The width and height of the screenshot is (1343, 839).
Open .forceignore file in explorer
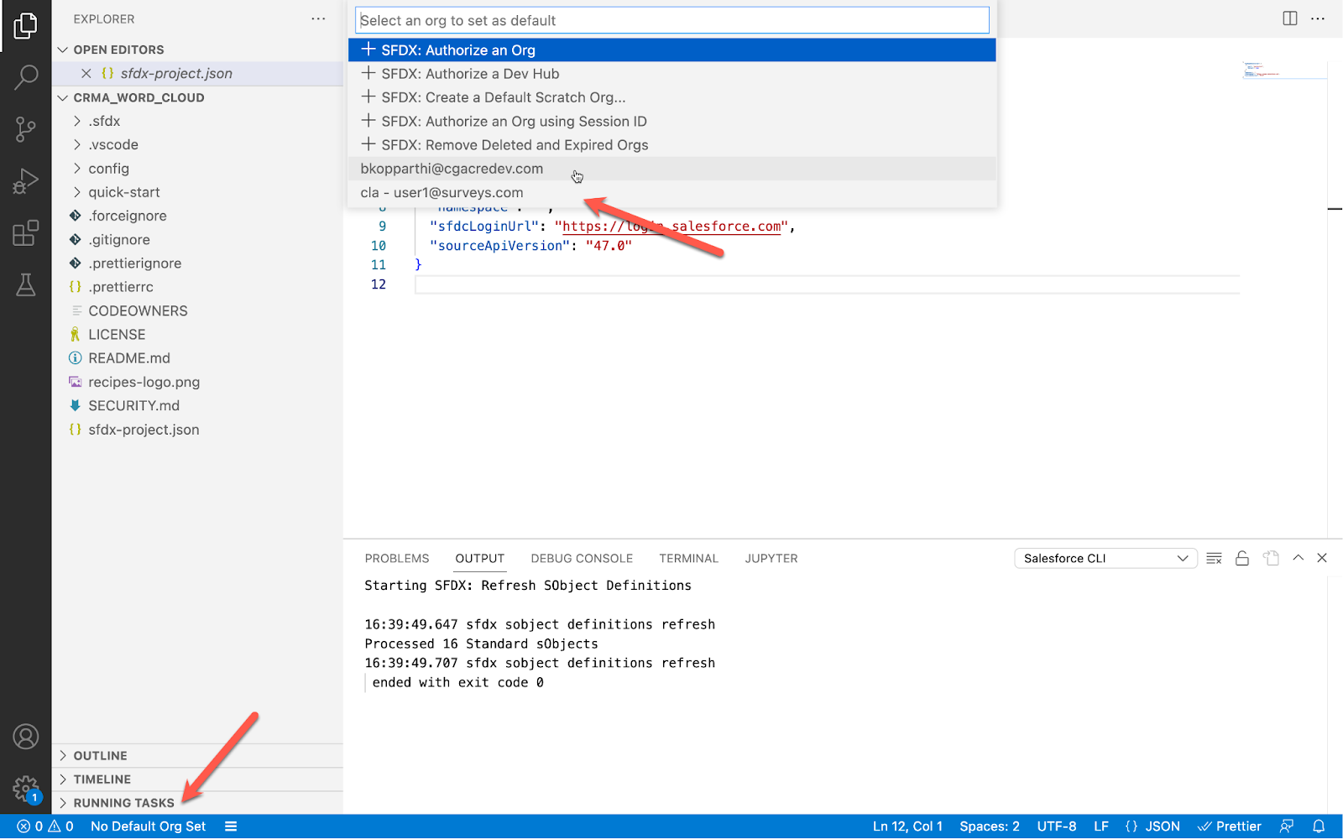197,216
